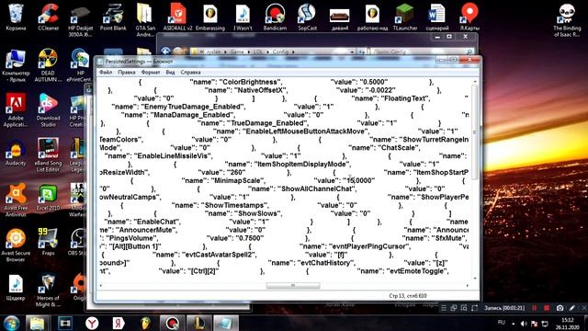
Task: Show hidden system tray icons
Action: point(513,323)
